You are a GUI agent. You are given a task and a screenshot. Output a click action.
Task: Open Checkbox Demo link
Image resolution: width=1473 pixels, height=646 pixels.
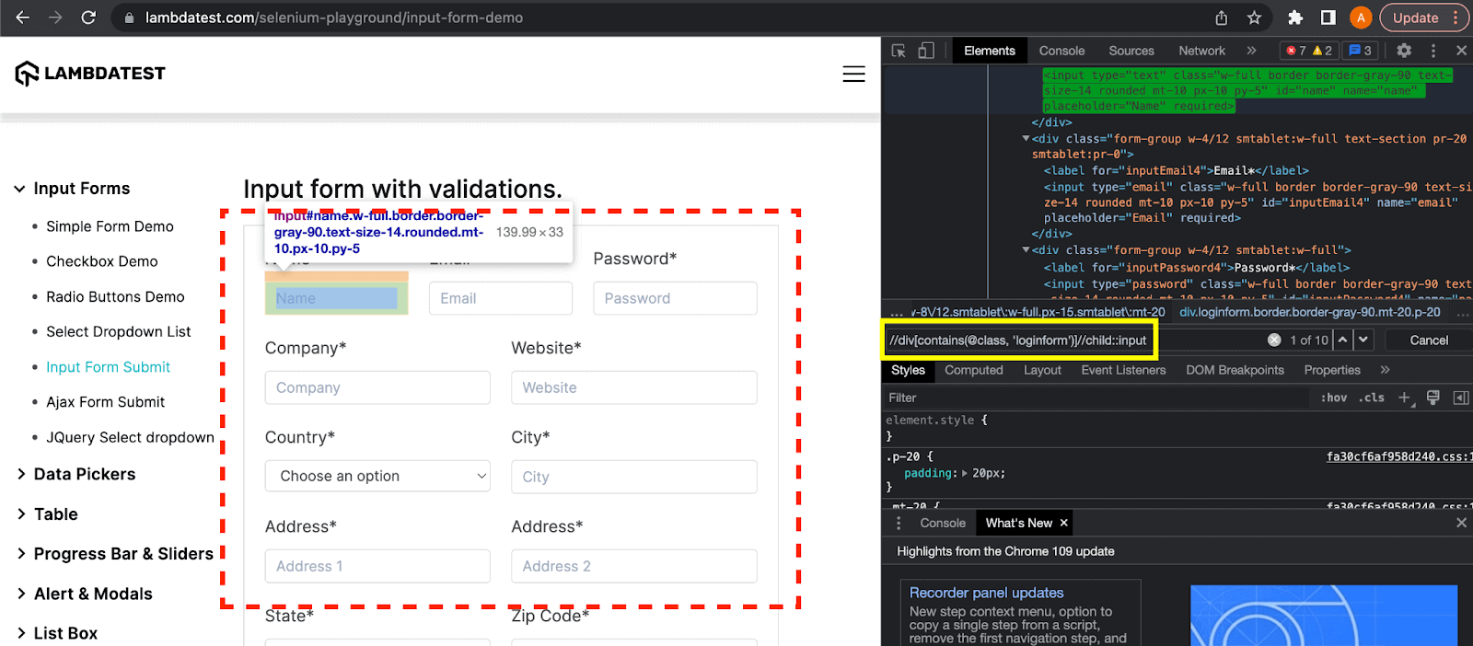tap(102, 261)
